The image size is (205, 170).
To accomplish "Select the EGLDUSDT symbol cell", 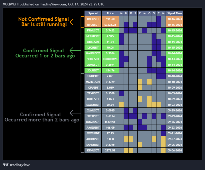I will pos(93,105).
